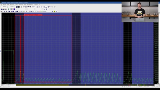This screenshot has height=90, width=160.
Task: Click the blue left arrow on second toolbar row
Action: click(45, 9)
